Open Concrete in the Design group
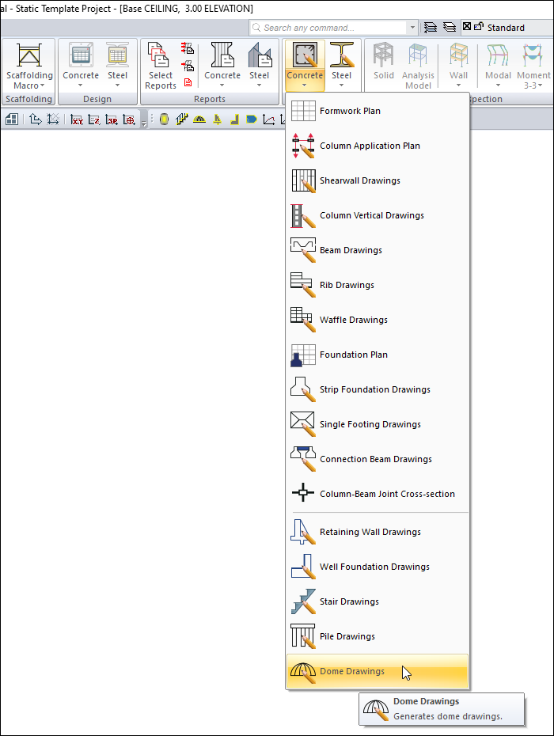Screen dimensions: 554x736 tap(81, 66)
